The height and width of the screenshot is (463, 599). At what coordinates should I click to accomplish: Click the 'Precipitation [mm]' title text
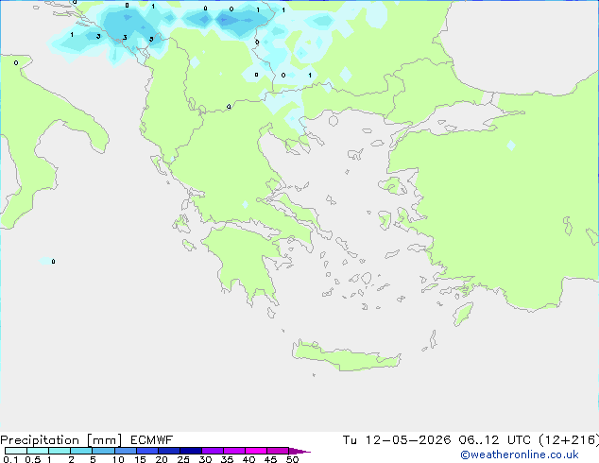pos(61,440)
